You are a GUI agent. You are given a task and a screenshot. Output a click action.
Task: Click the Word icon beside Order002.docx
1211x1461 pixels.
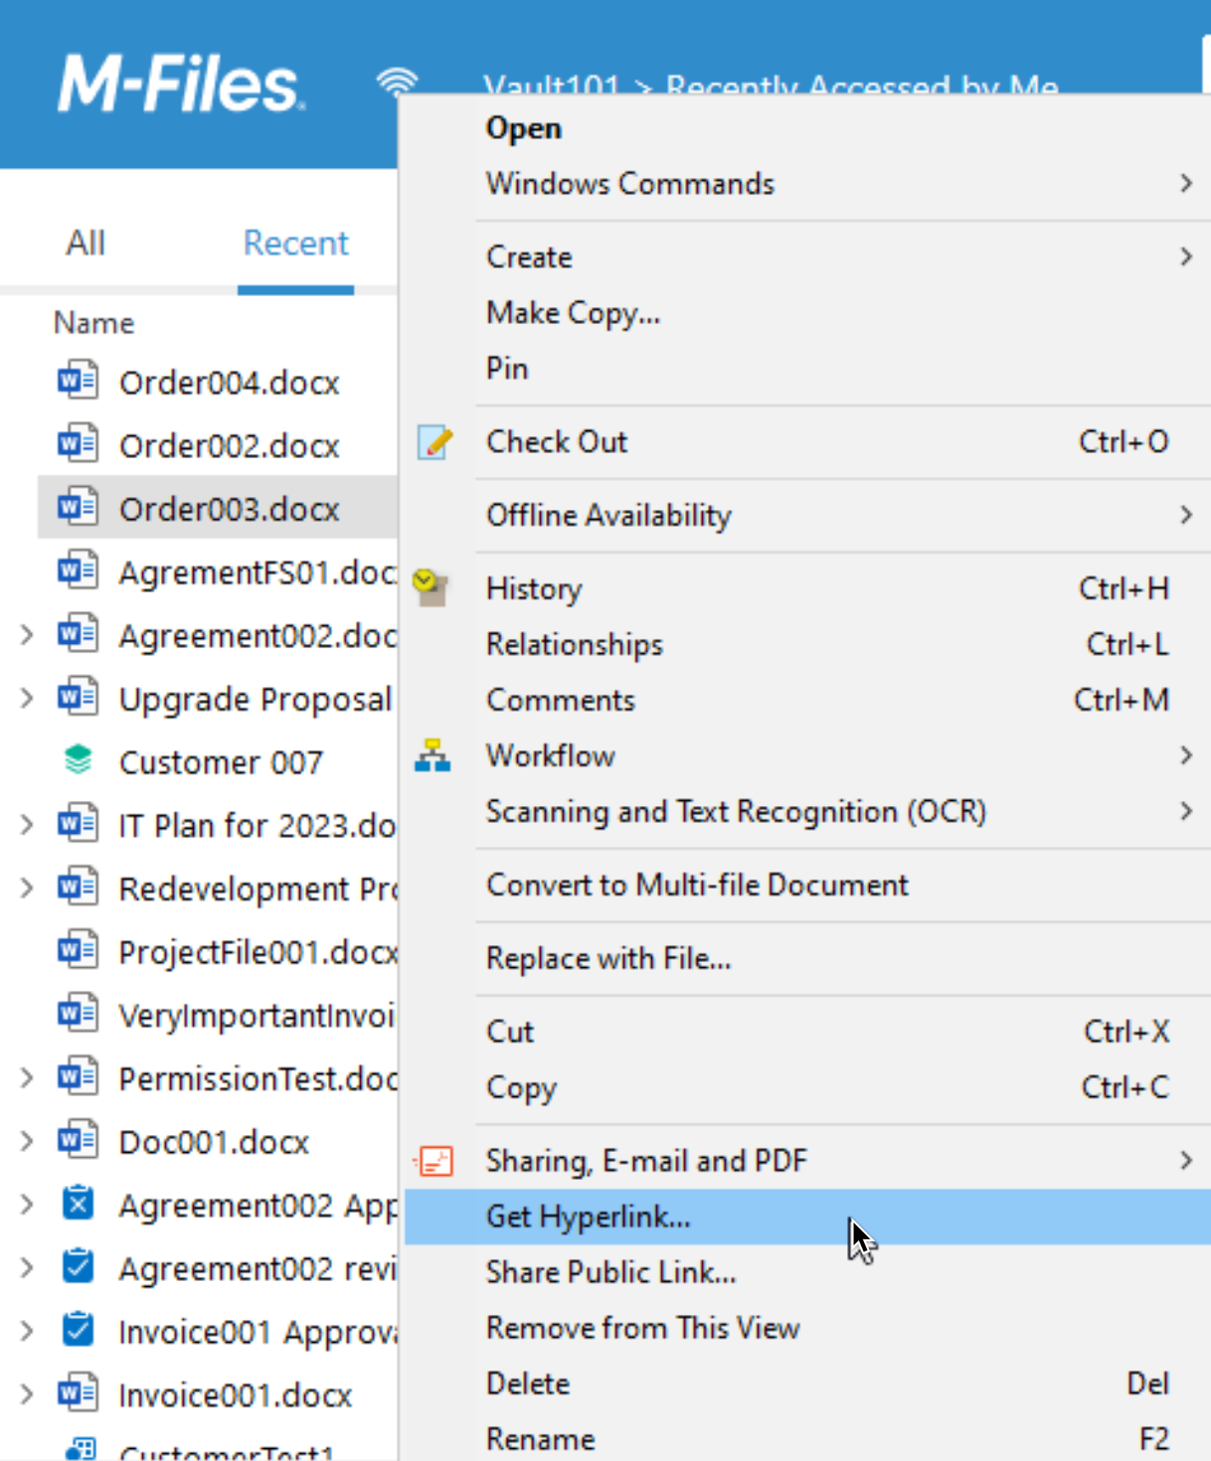coord(78,444)
